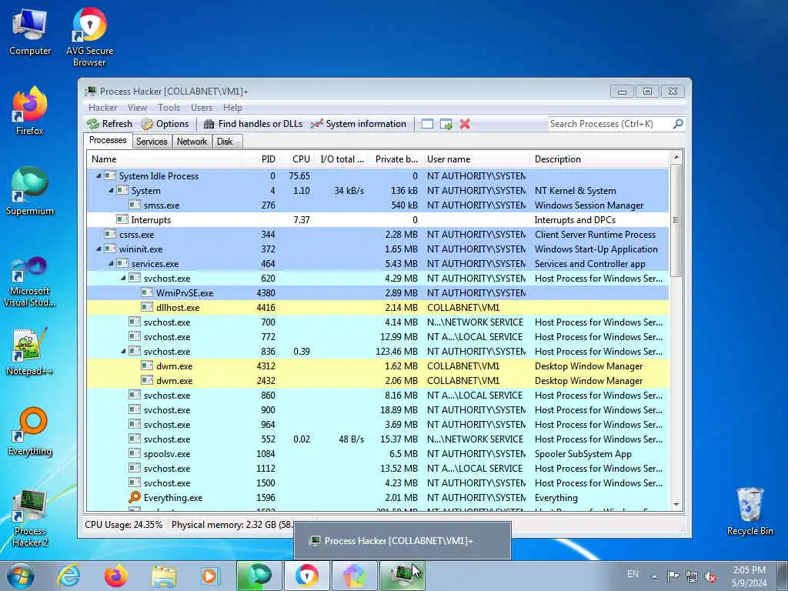This screenshot has height=591, width=788.
Task: Click the process list scroll down arrow
Action: pos(676,505)
